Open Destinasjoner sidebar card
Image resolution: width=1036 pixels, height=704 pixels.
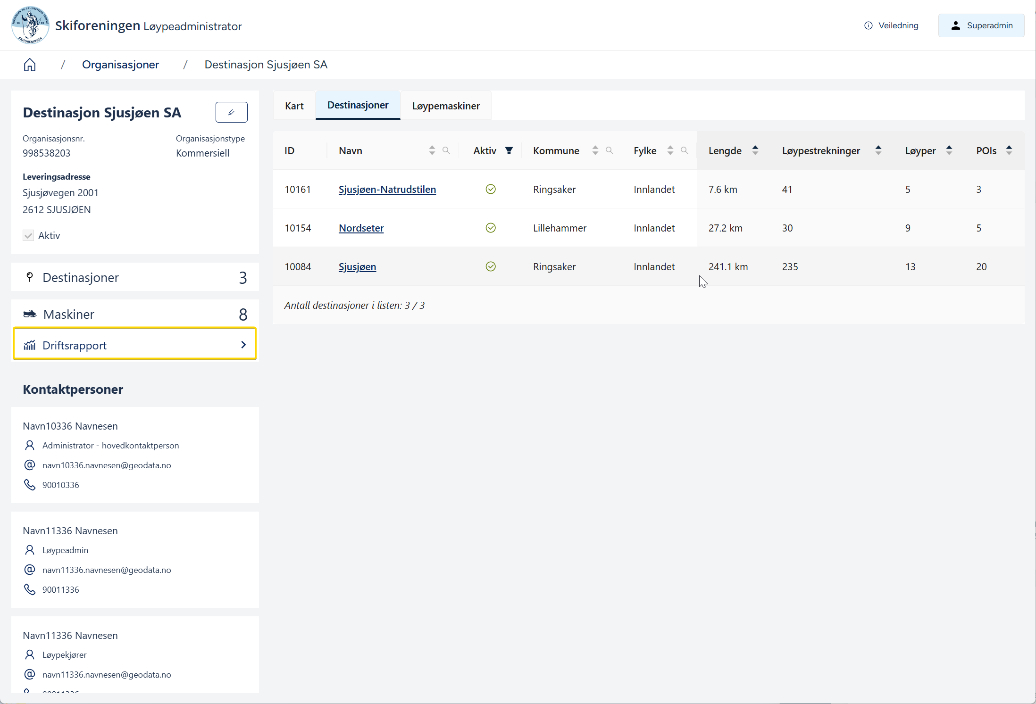pyautogui.click(x=135, y=277)
